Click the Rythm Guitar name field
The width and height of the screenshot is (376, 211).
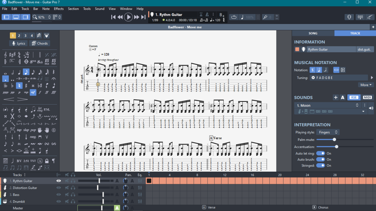[x=331, y=49]
